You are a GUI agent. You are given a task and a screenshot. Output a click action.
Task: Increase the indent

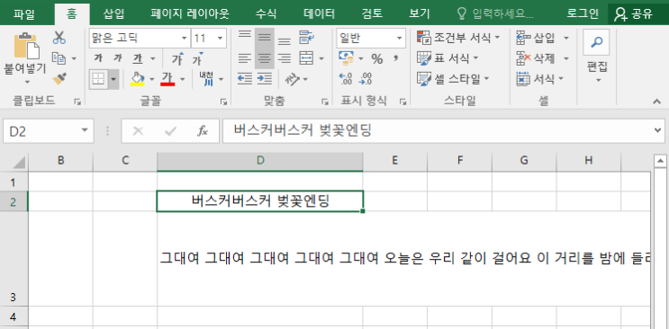point(265,79)
